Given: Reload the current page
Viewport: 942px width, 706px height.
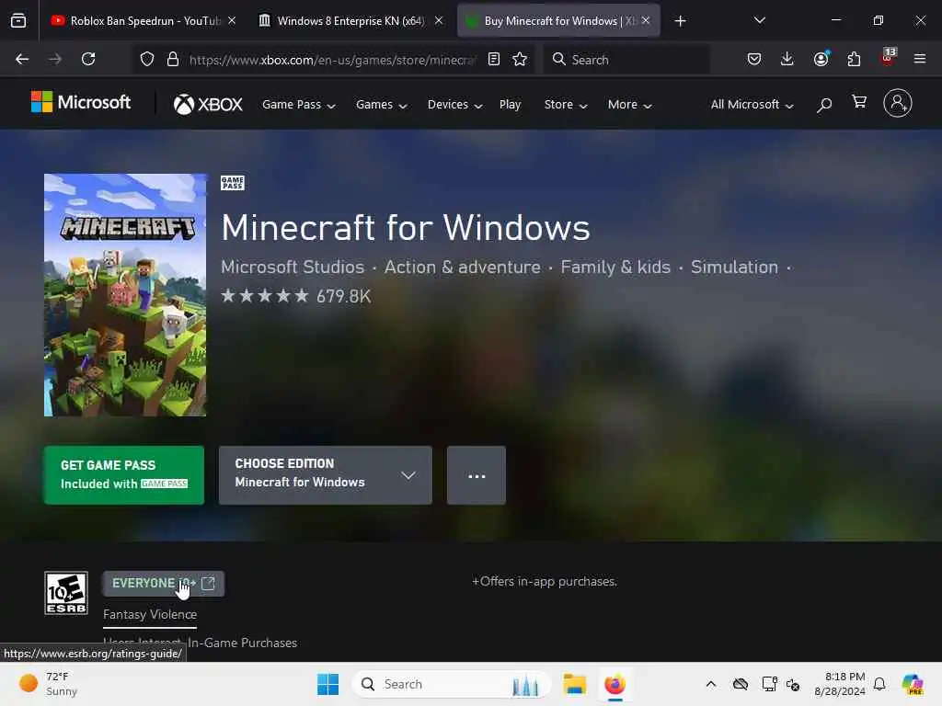Looking at the screenshot, I should pos(88,59).
